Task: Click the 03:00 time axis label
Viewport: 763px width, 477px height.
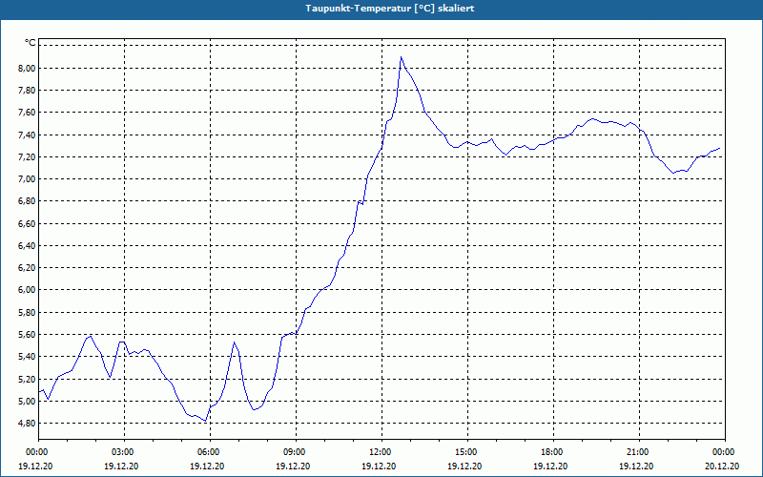Action: click(125, 452)
